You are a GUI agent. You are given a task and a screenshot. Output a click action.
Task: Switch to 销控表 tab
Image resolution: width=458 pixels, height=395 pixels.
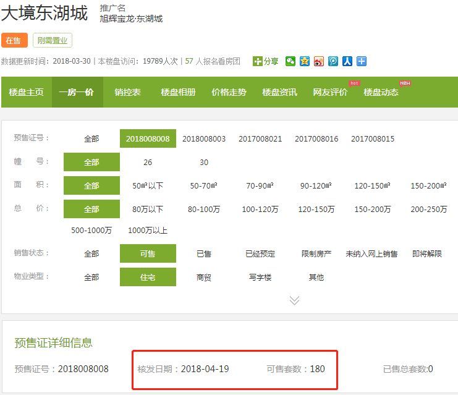point(128,92)
